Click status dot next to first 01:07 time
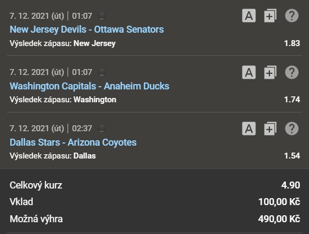309x234 pixels. [101, 16]
